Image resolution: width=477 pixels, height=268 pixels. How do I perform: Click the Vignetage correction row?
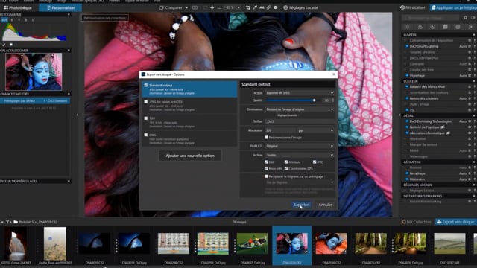(438, 75)
